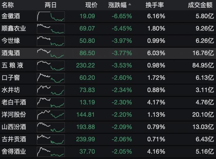Image resolution: width=216 pixels, height=159 pixels.
Task: View 洋河股份 two-day trend chart
Action: coord(51,114)
